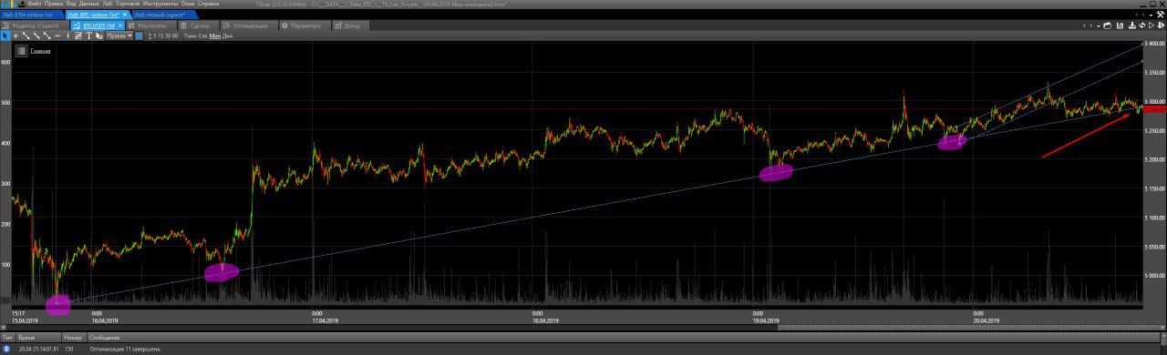Set chart interval to 15
This screenshot has width=1167, height=355.
coord(161,35)
